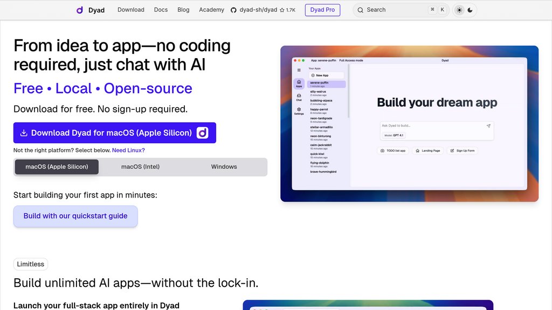Go to the Blog page
Viewport: 552px width, 310px height.
click(183, 10)
